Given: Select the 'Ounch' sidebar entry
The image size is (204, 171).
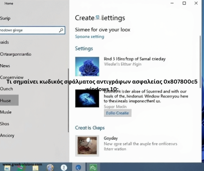Looking at the screenshot, I should [7, 89].
